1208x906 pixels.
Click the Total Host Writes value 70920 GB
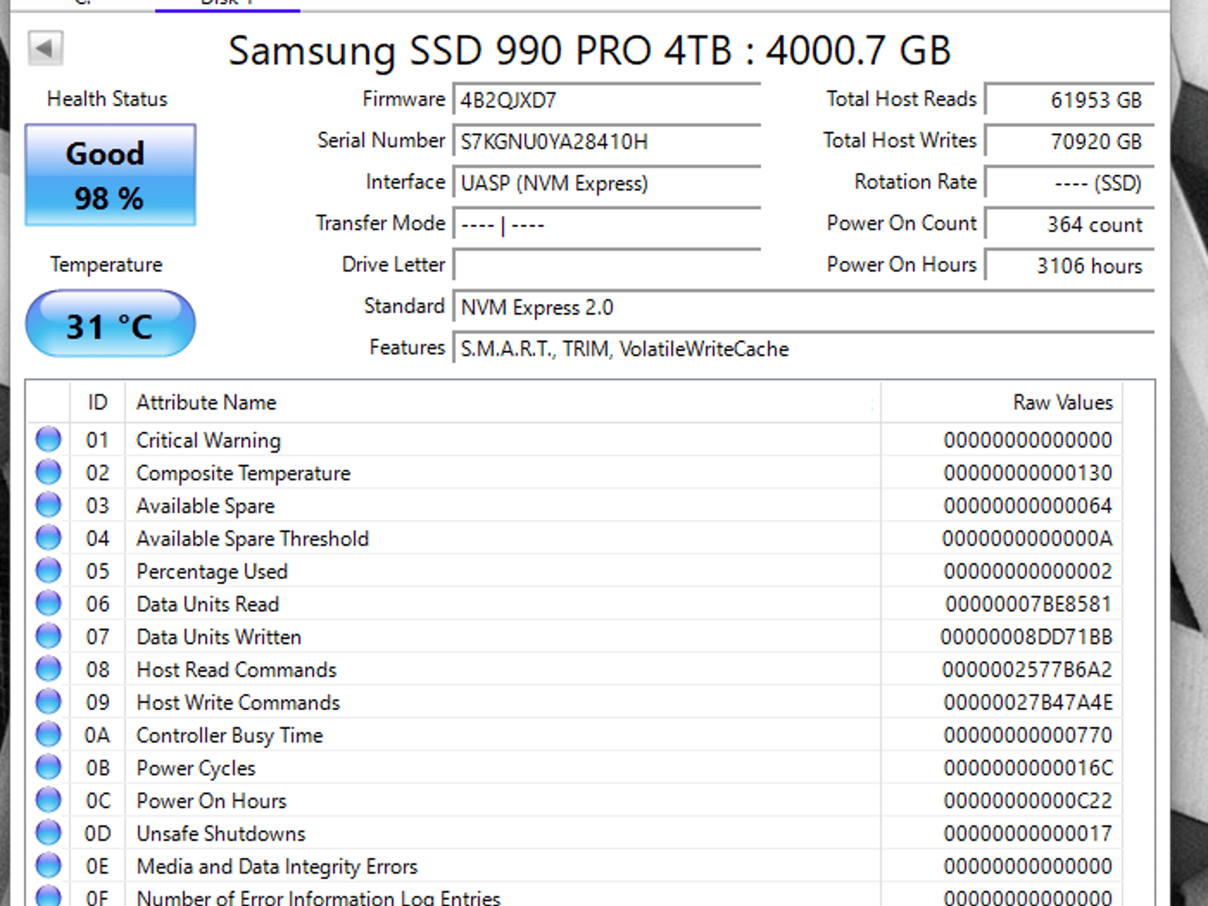[1069, 142]
